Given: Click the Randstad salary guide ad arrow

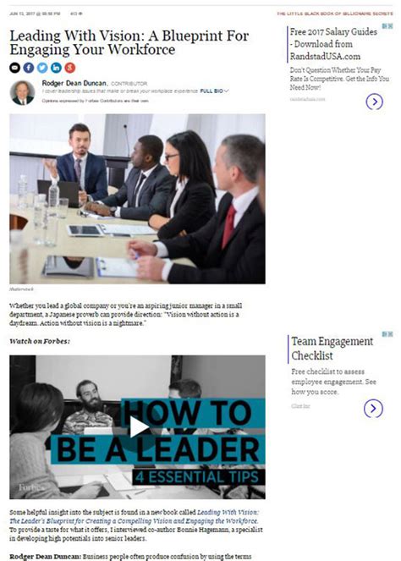Looking at the screenshot, I should [374, 102].
